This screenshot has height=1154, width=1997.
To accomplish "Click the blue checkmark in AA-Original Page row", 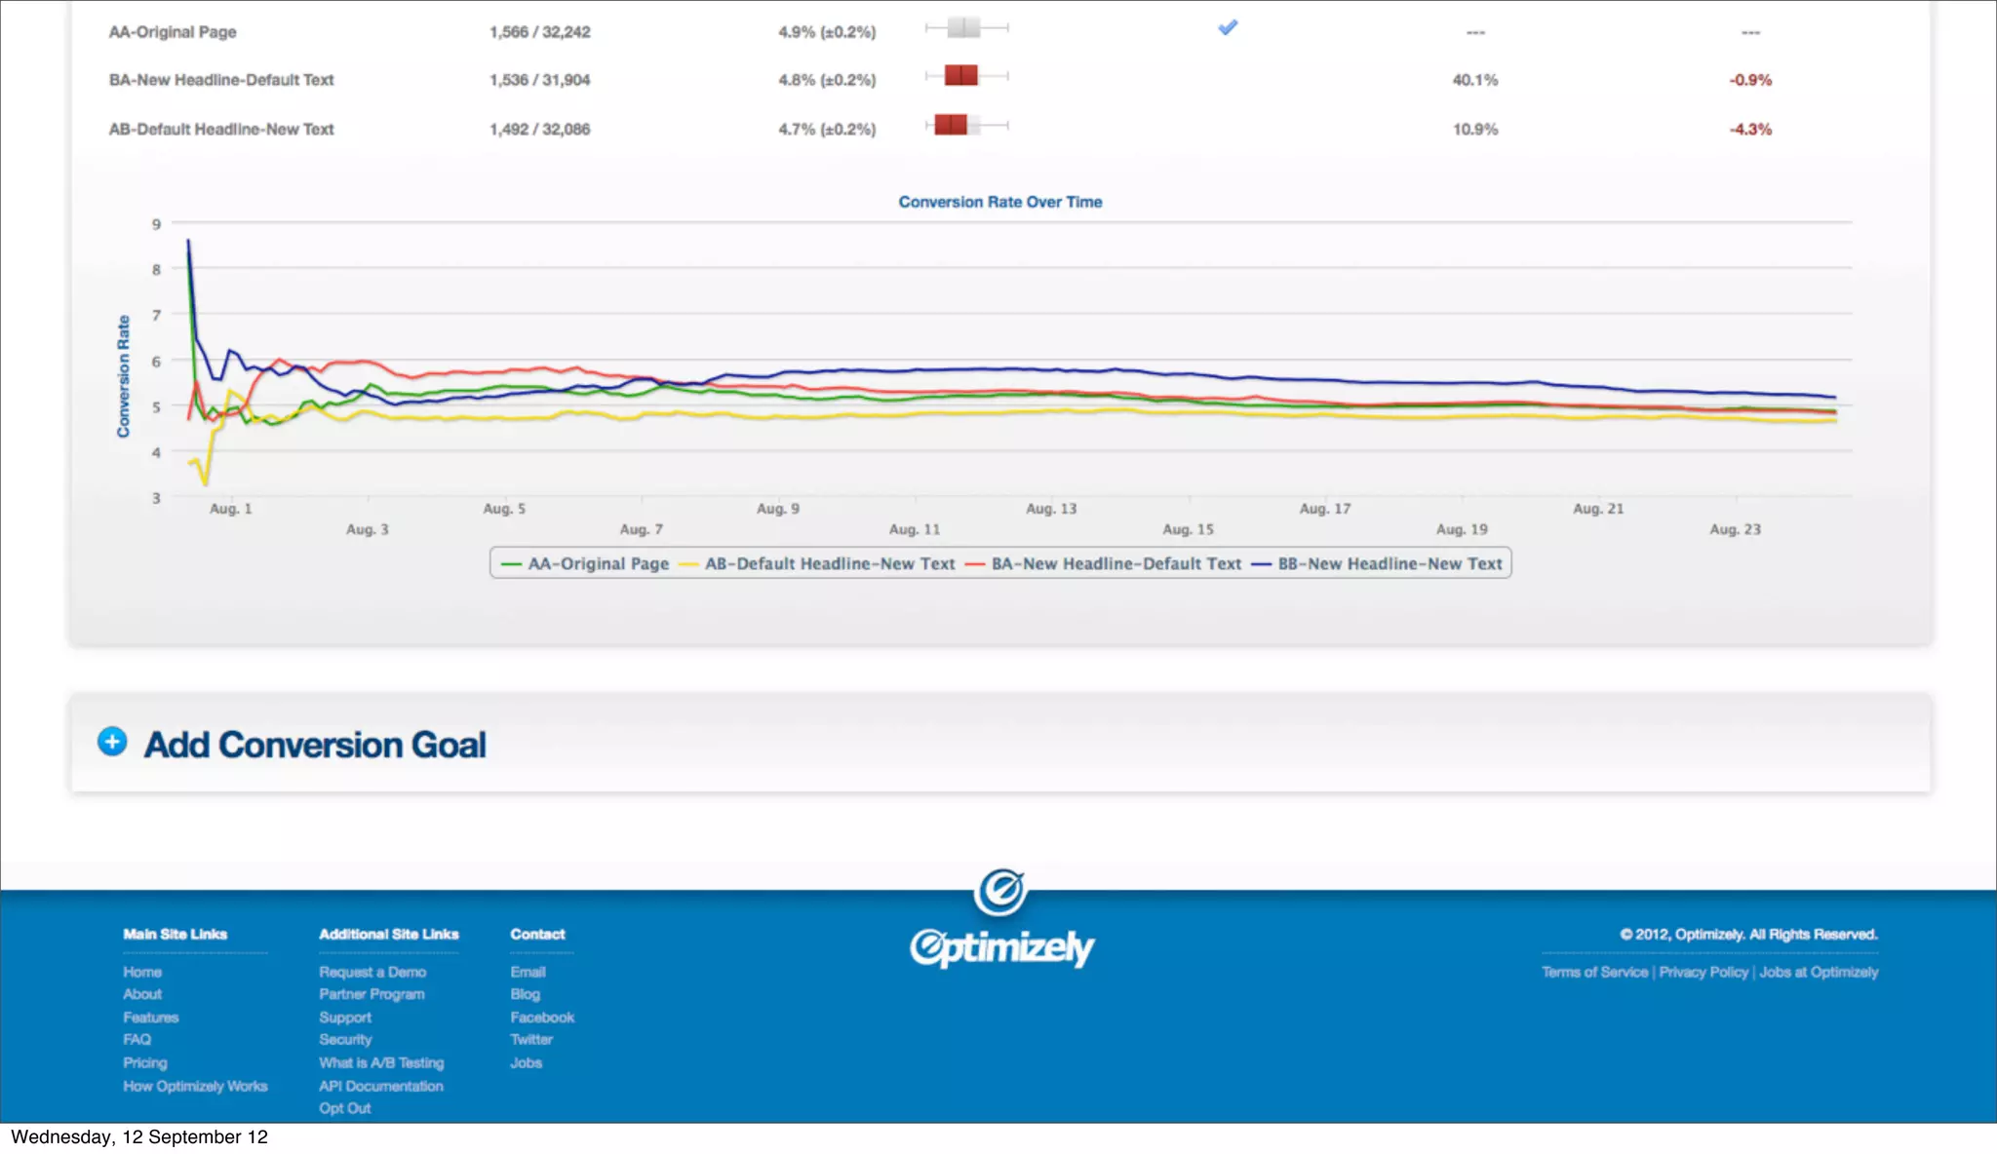I will click(x=1228, y=27).
